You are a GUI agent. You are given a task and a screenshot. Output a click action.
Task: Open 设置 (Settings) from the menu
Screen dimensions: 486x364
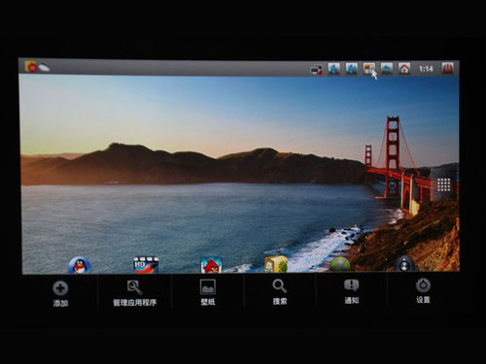coord(423,291)
